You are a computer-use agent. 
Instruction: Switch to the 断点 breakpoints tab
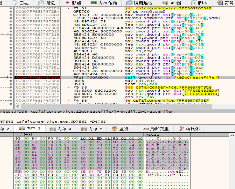74,3
